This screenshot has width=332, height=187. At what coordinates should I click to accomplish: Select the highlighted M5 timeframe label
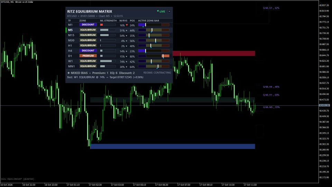point(70,30)
